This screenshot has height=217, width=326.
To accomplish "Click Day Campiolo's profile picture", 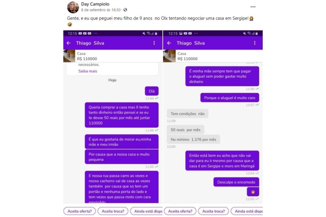I will click(73, 7).
